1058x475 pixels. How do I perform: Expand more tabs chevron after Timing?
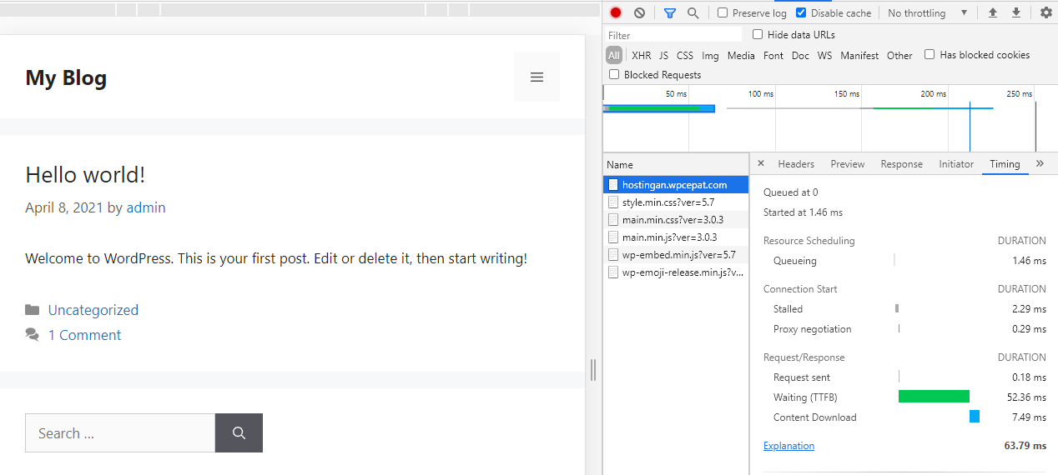point(1040,164)
